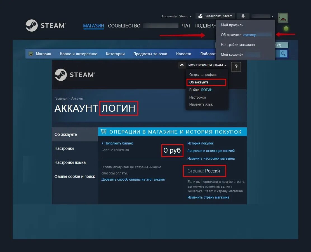This screenshot has height=252, width=311.
Task: Click the Steam logo in the inner account window
Action: tap(75, 75)
